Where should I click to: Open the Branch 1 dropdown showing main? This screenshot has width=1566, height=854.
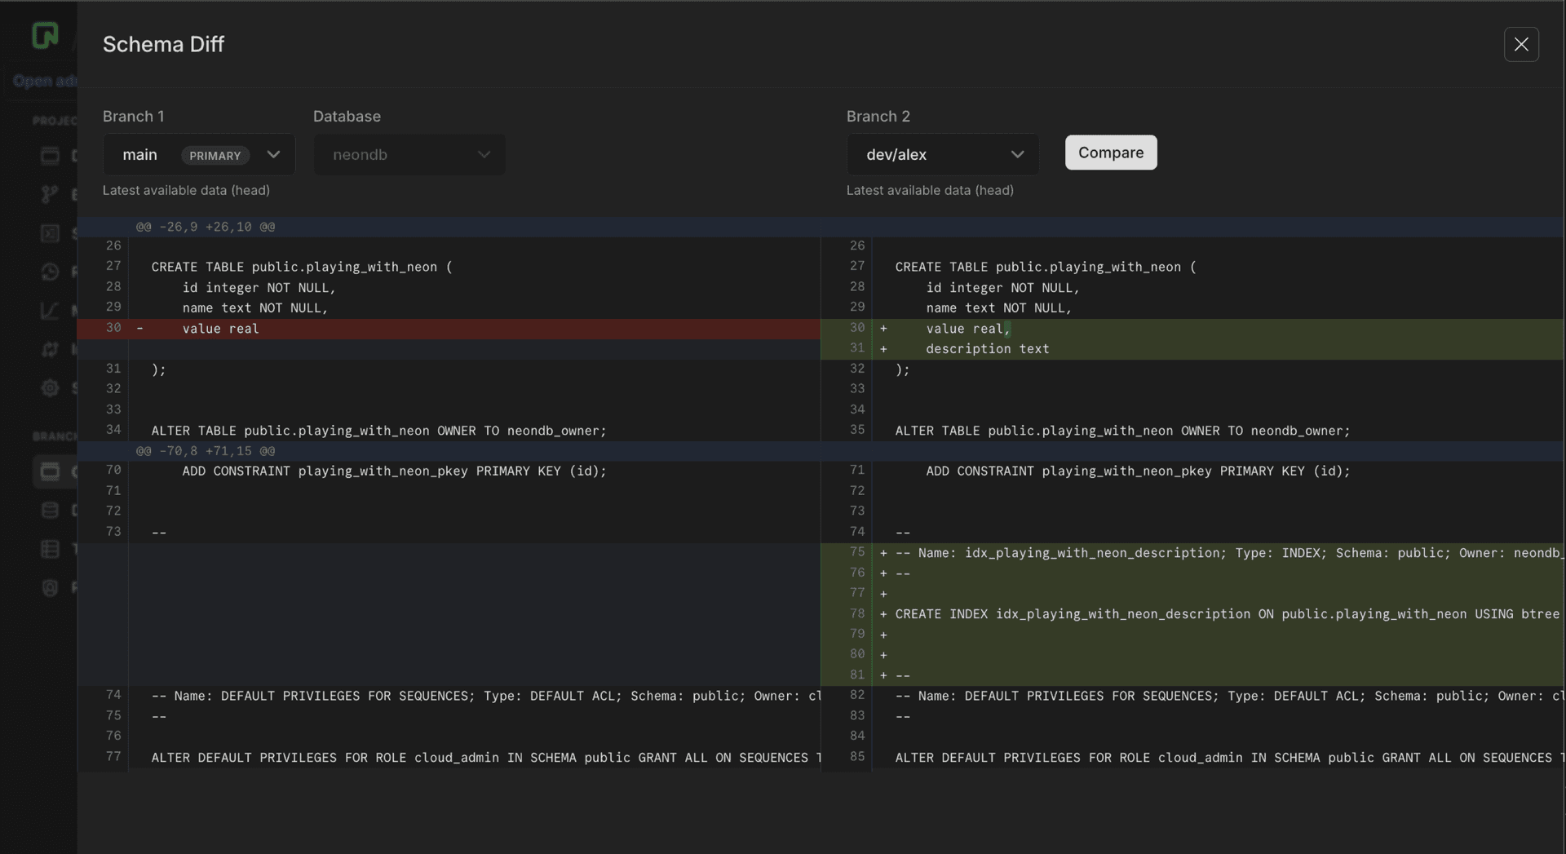tap(198, 154)
